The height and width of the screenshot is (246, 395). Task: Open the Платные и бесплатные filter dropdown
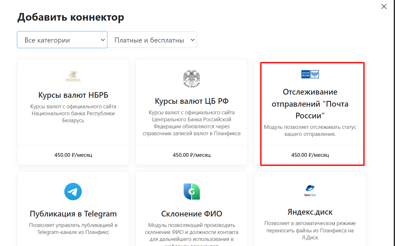coord(152,40)
